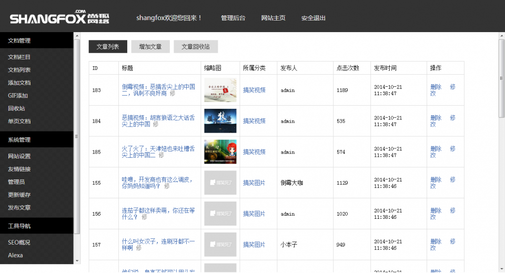
Task: Click the thumbnail of article 184
Action: pos(220,121)
